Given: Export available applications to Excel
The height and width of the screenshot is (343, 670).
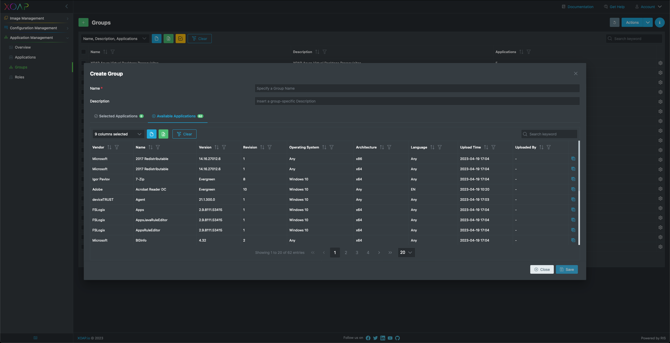Looking at the screenshot, I should click(x=163, y=134).
